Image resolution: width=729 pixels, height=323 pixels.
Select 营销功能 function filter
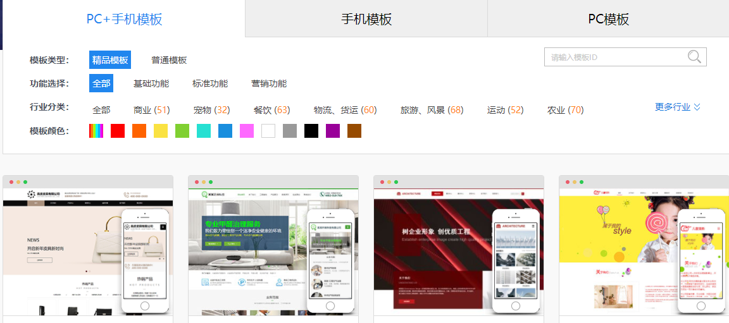[269, 83]
